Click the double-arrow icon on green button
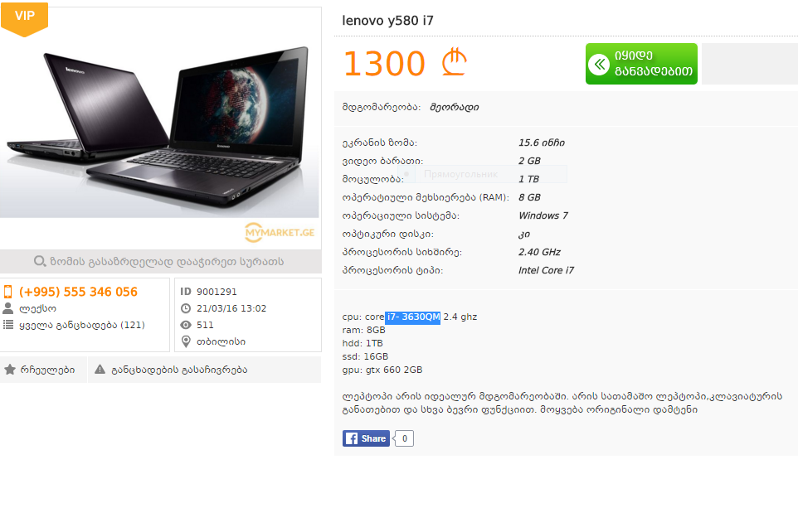798x508 pixels. tap(599, 64)
